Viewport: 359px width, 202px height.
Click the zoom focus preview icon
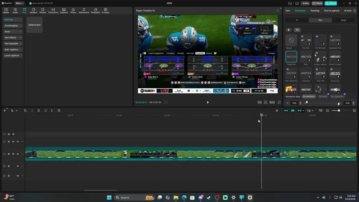[265, 102]
